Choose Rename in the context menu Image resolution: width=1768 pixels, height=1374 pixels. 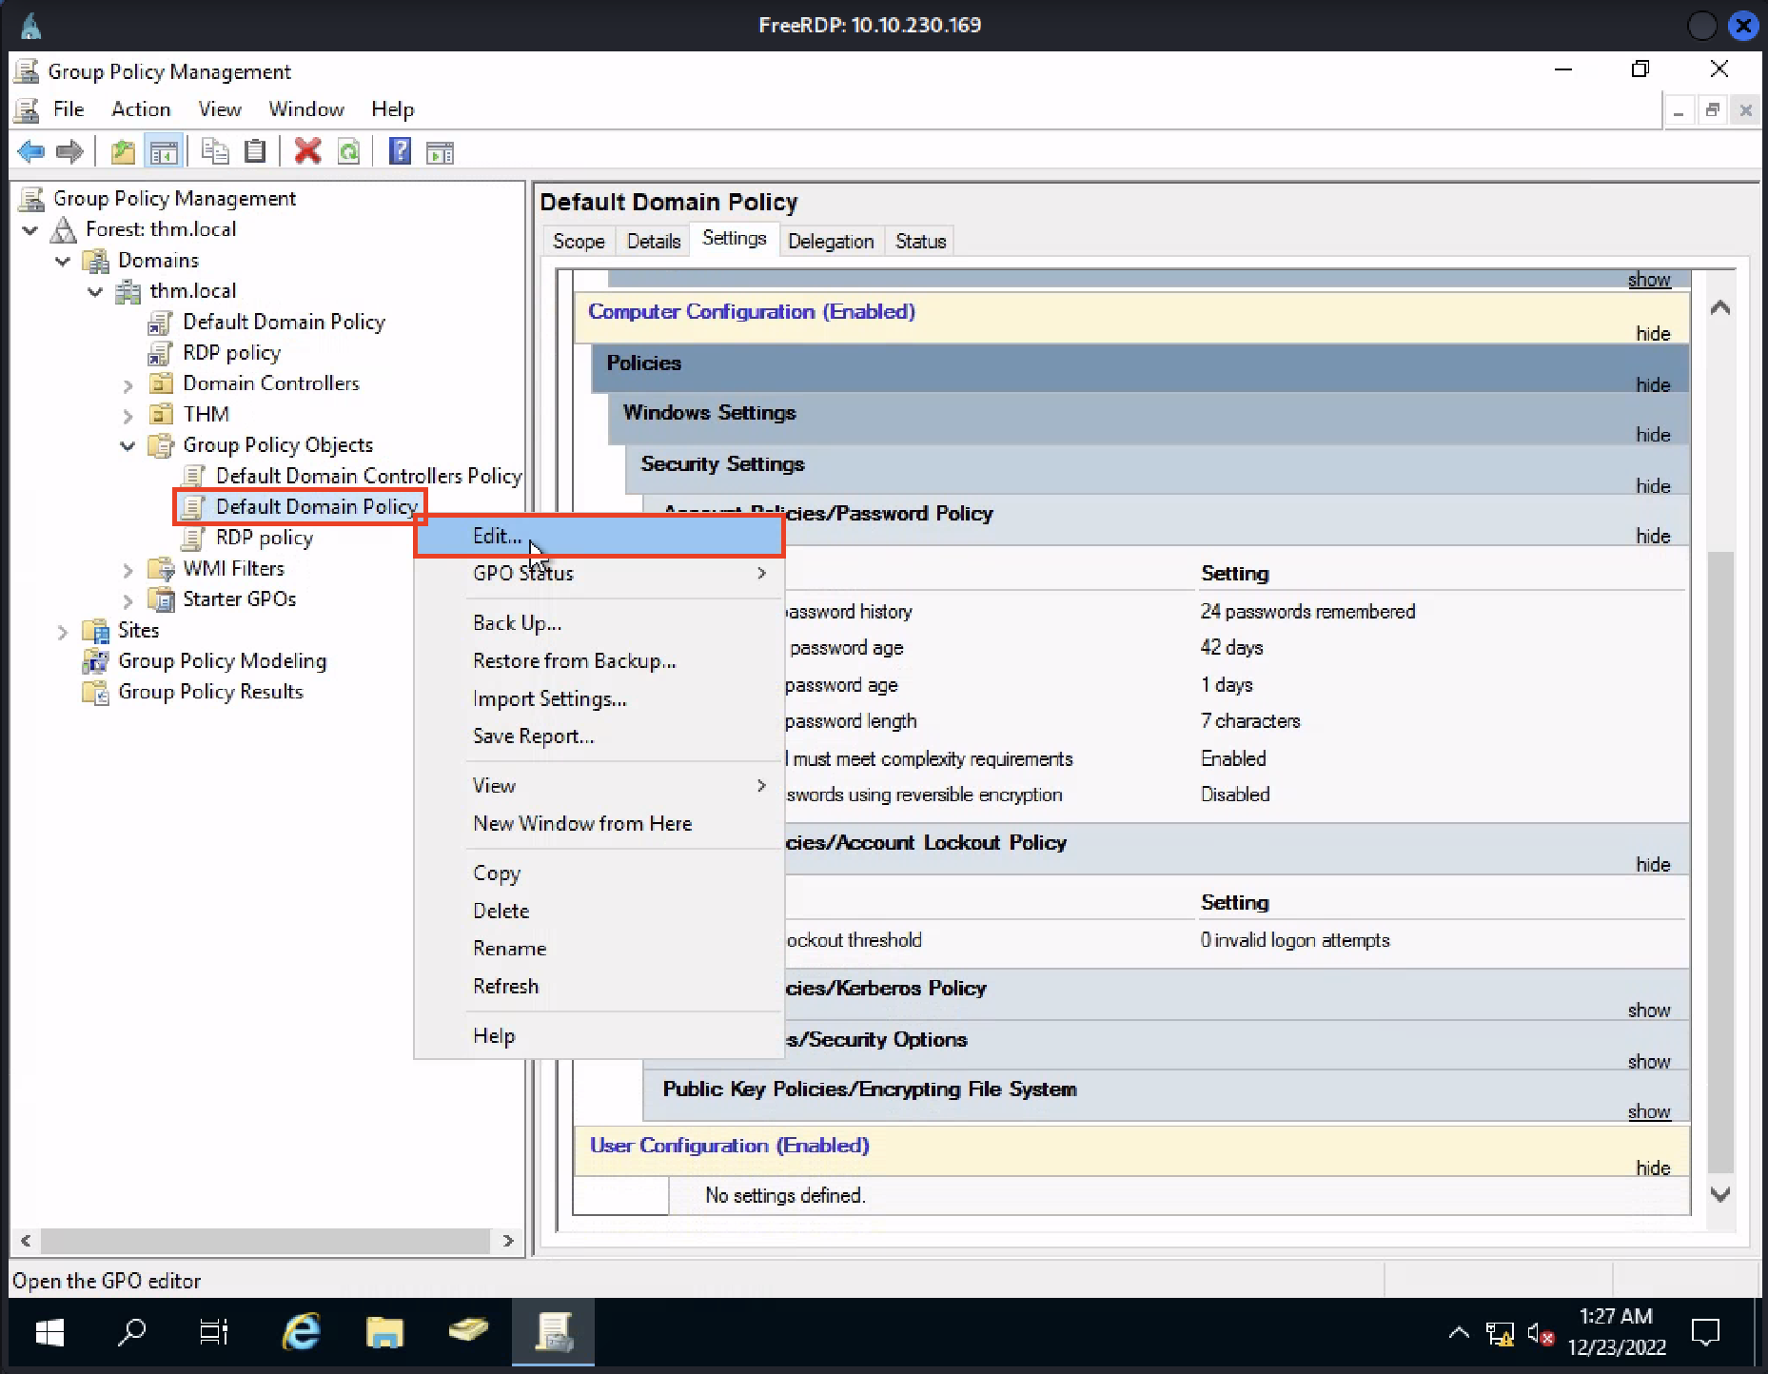[x=599, y=949]
